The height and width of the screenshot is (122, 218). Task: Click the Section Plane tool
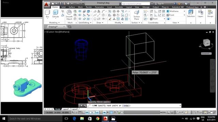point(137,15)
